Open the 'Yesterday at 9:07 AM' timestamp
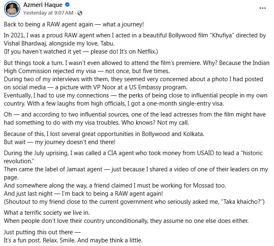This screenshot has width=274, height=246. click(x=48, y=13)
